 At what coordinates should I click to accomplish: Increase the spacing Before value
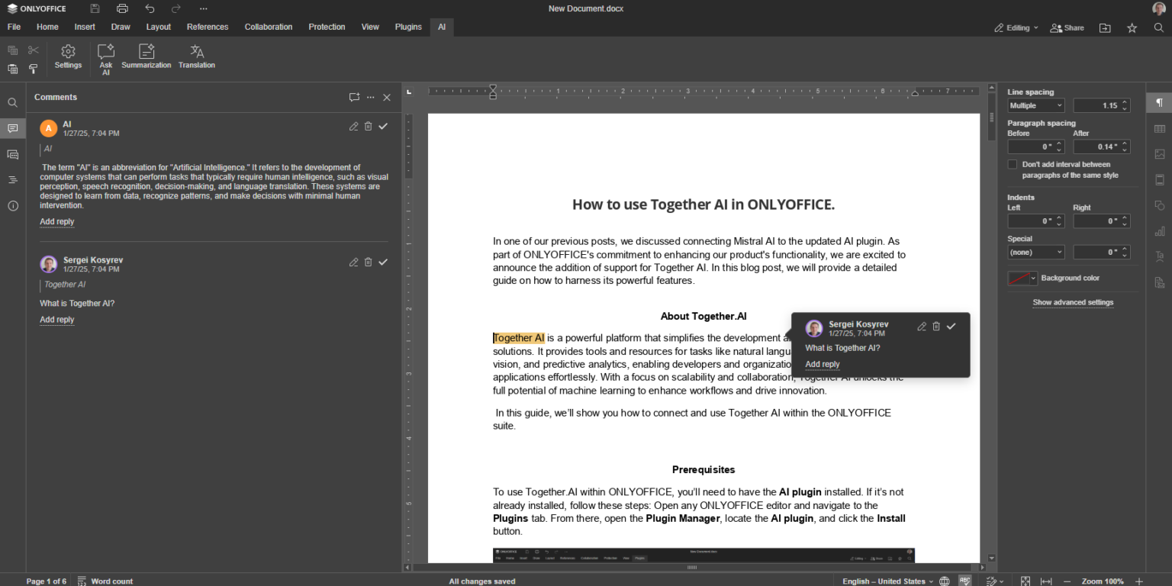click(1059, 143)
